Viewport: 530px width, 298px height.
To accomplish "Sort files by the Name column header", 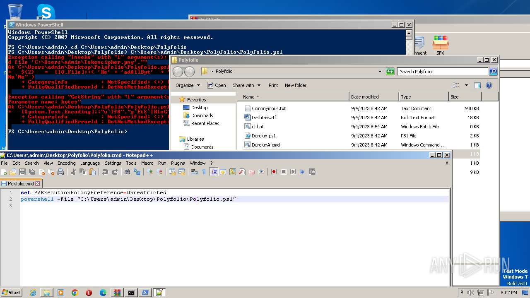I will [x=293, y=97].
